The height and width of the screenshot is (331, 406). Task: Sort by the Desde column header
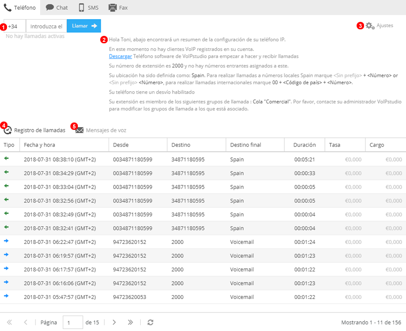point(138,145)
